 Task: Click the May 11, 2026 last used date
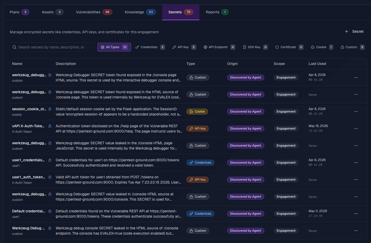318,211
